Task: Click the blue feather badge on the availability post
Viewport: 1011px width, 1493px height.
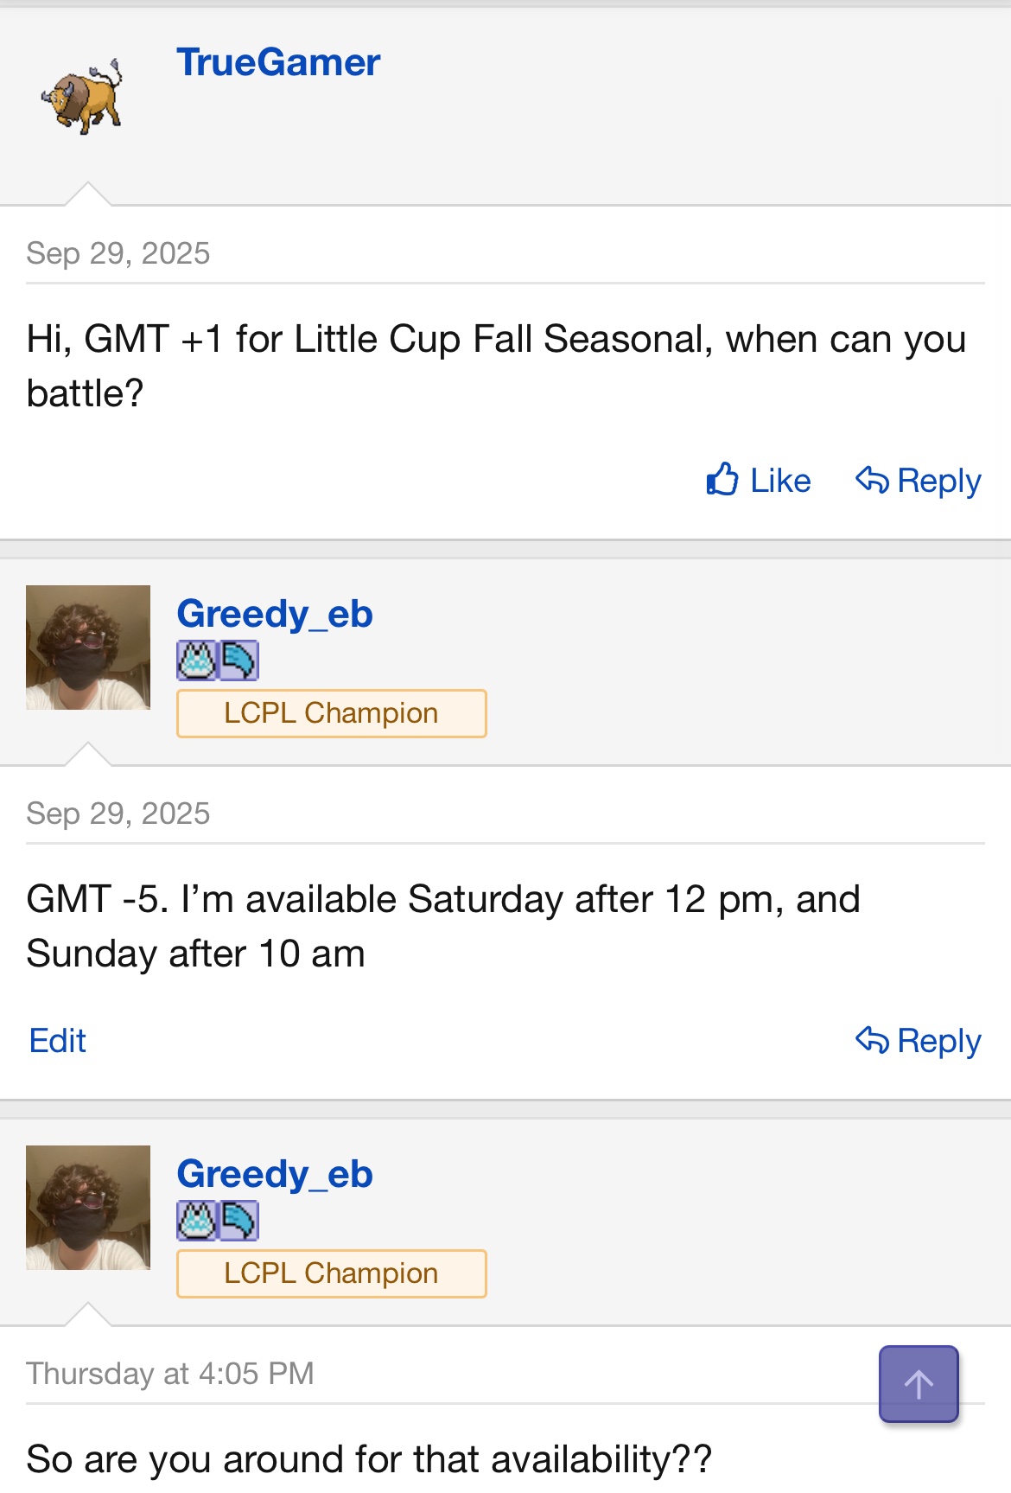Action: 238,661
